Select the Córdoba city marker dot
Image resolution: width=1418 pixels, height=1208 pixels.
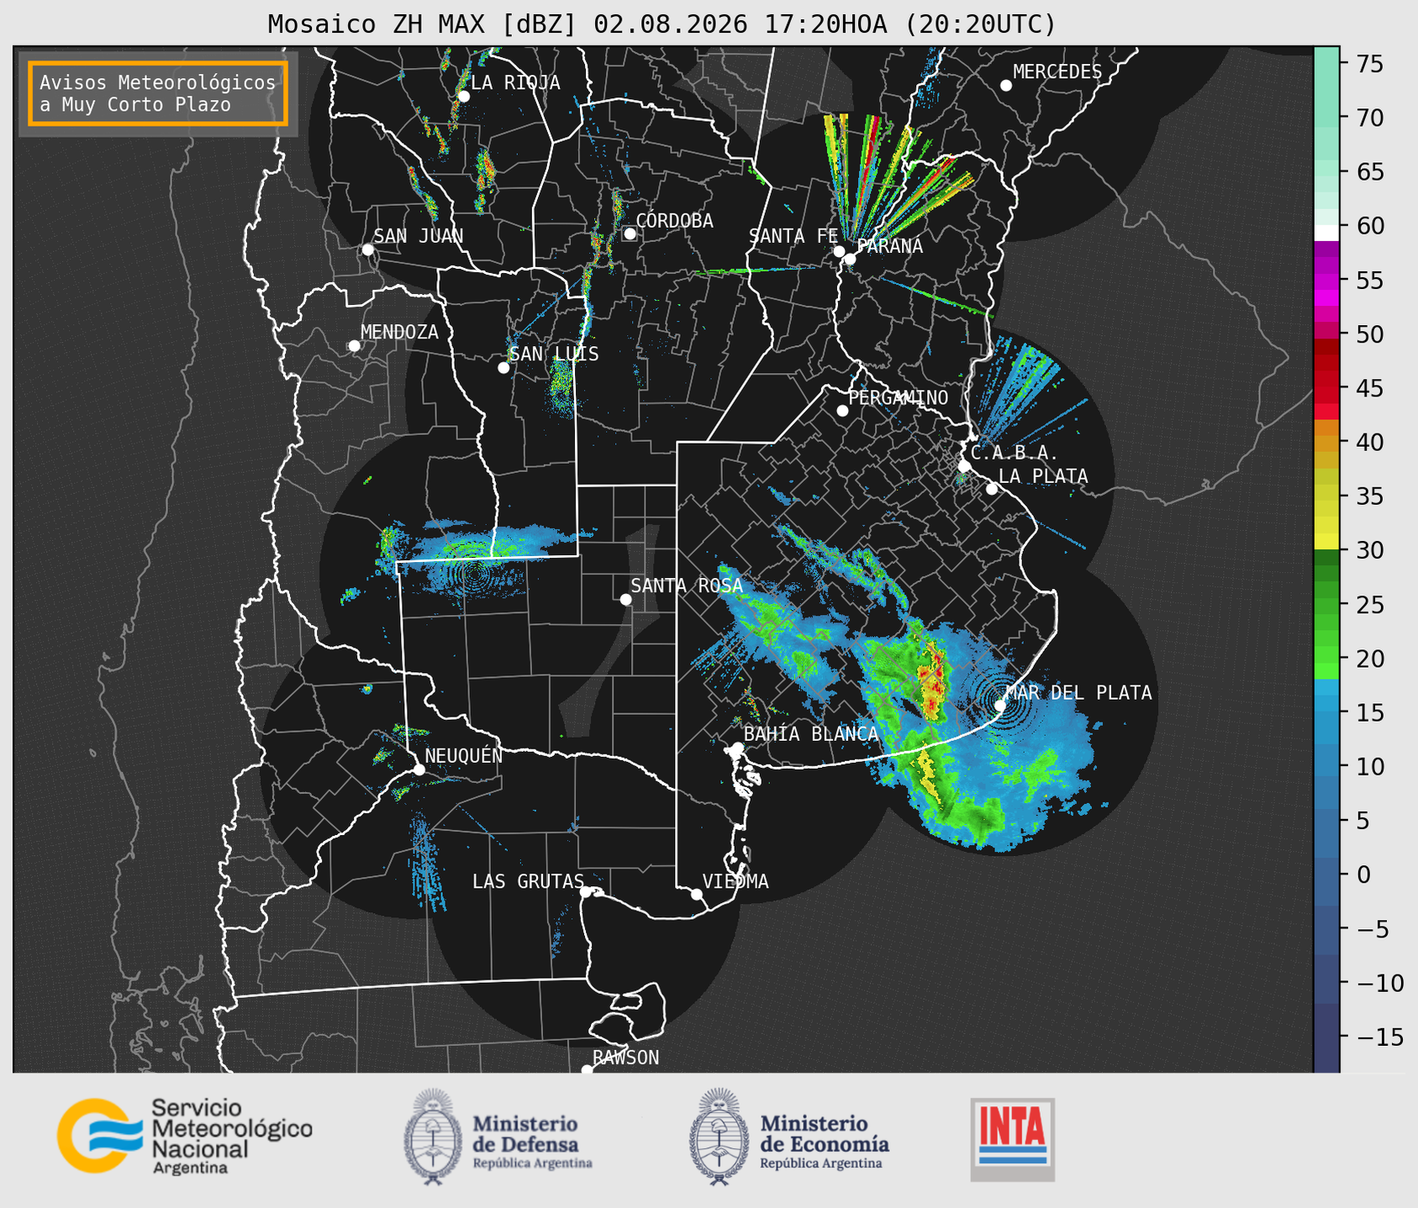click(630, 234)
